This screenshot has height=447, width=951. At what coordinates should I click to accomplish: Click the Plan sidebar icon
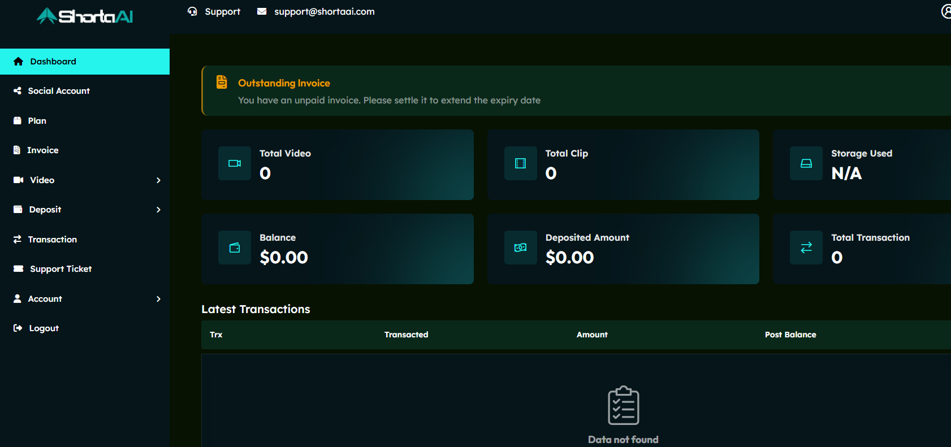point(18,121)
